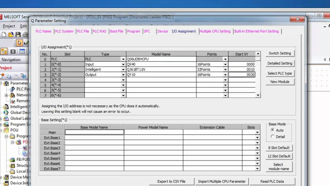330x186 pixels.
Task: Select the Detail base mode radio button
Action: 273,136
